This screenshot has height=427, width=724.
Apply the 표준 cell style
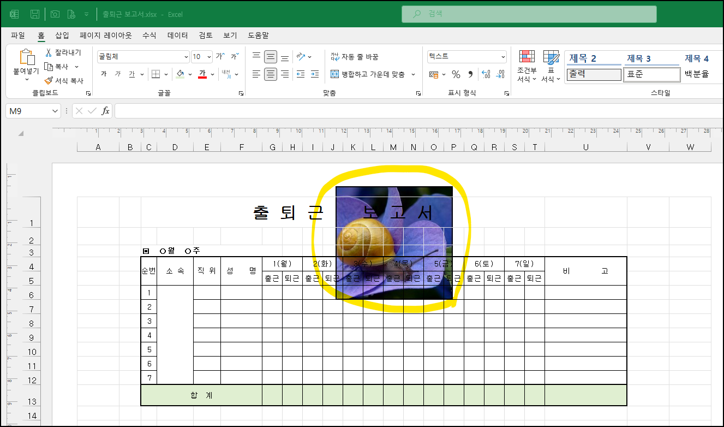[651, 74]
